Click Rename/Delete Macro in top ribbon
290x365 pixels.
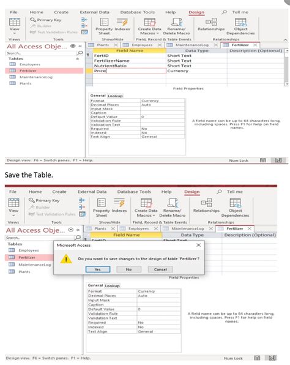click(x=177, y=26)
